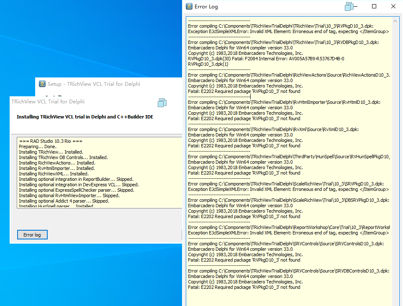Click 'Installing TRichView DB Controls… Installed.' line
Image resolution: width=403 pixels, height=306 pixels.
tap(64, 157)
